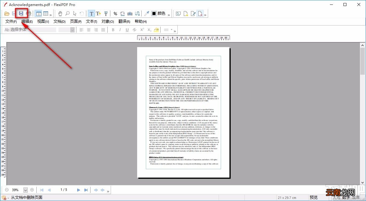
Task: Click the insert new page icon
Action: [186, 13]
